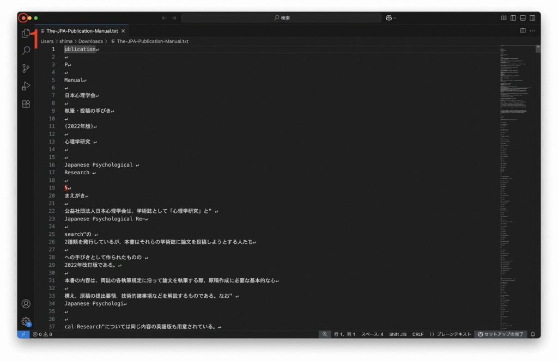Click the command center search field
Screen dimensions: 558x361
pyautogui.click(x=281, y=18)
